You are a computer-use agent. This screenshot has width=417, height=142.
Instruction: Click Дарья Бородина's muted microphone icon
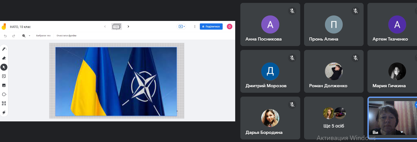(x=292, y=105)
